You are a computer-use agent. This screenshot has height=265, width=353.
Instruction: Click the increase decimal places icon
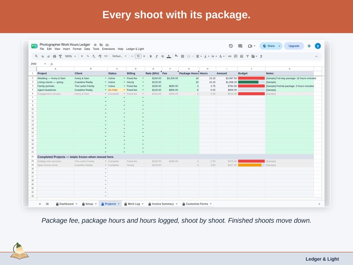[100, 56]
